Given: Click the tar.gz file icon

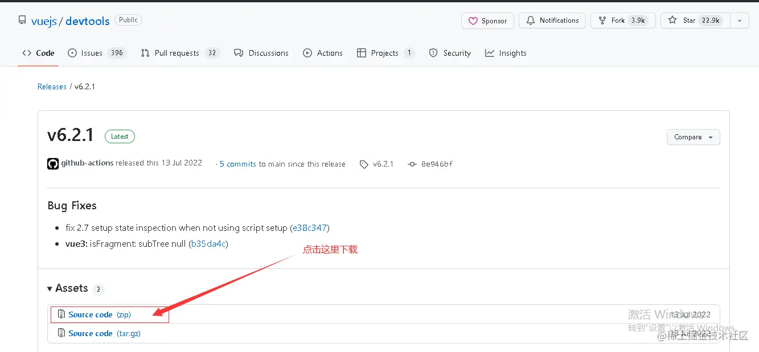Looking at the screenshot, I should tap(62, 333).
